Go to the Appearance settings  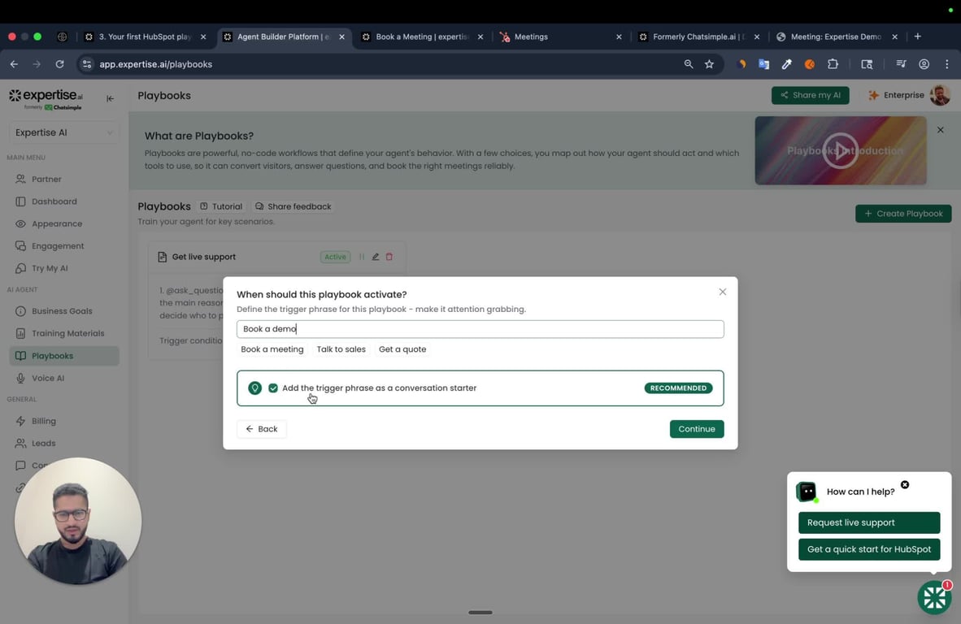pyautogui.click(x=63, y=223)
